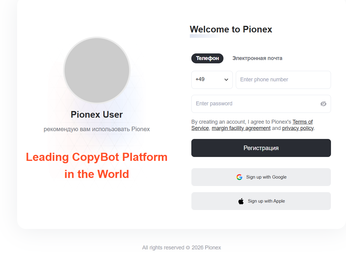
Task: Click the gray user avatar placeholder
Action: click(x=97, y=70)
